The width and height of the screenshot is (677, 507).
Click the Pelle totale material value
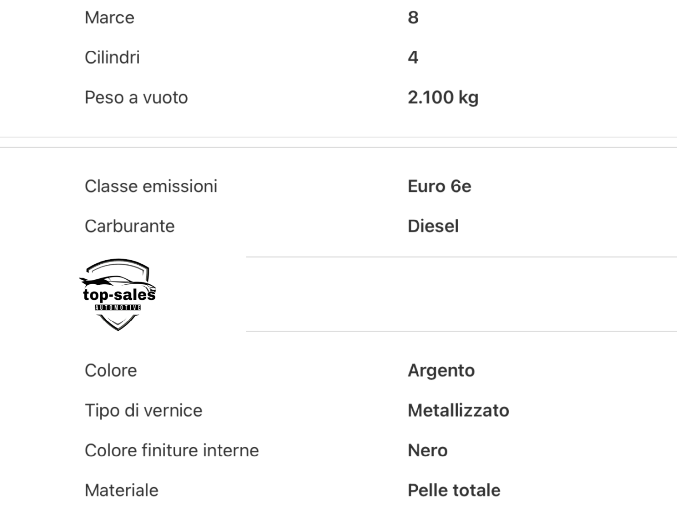[x=454, y=490]
